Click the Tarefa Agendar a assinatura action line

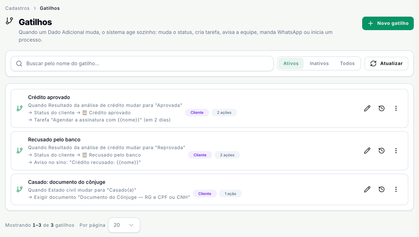click(x=100, y=120)
